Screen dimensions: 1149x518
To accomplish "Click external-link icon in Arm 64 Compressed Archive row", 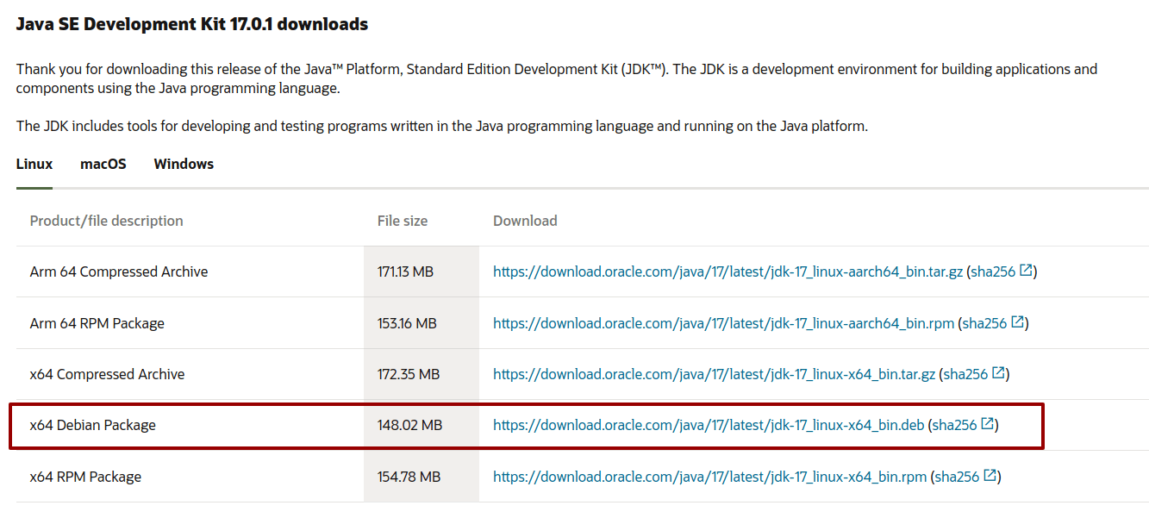I will coord(1027,271).
